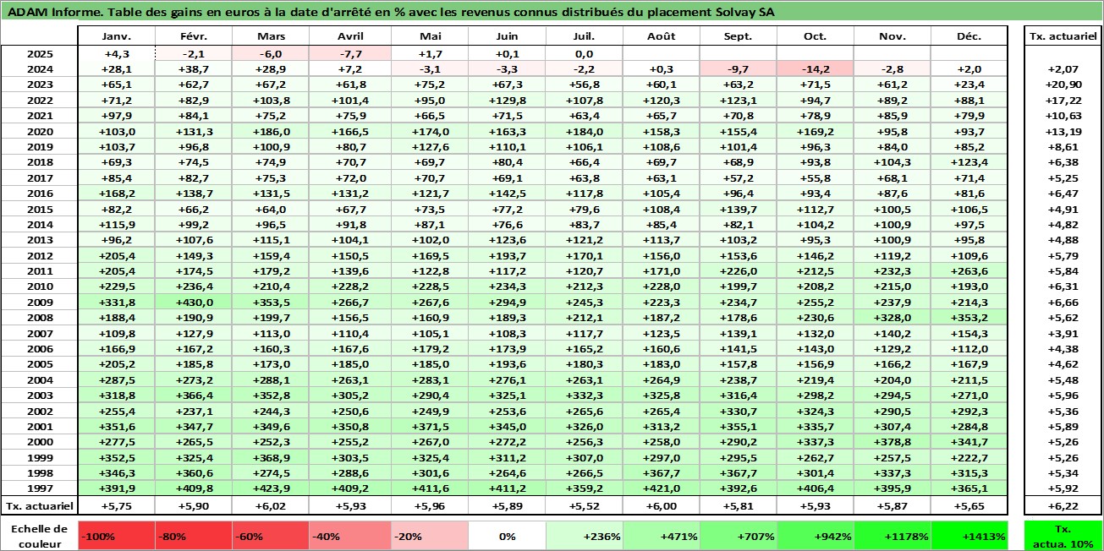Select the +1413% brightest green swatch
Viewport: 1104px width, 551px height.
969,536
